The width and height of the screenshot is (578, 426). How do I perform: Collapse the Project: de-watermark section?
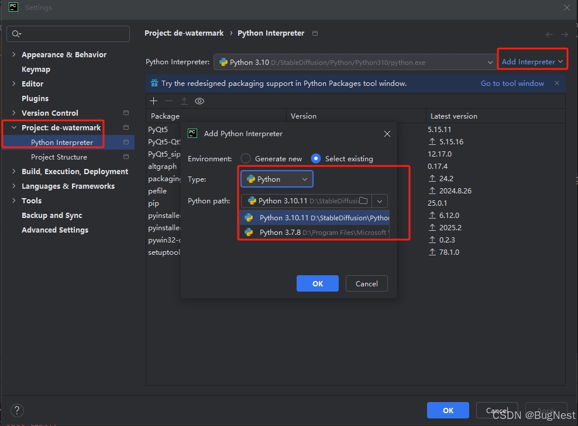(x=14, y=127)
